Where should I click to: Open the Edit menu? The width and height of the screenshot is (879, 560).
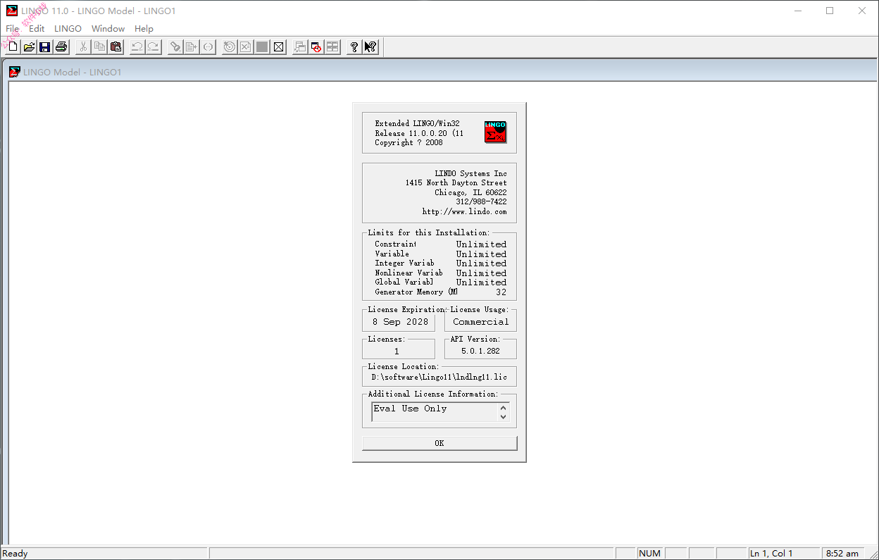(x=37, y=29)
